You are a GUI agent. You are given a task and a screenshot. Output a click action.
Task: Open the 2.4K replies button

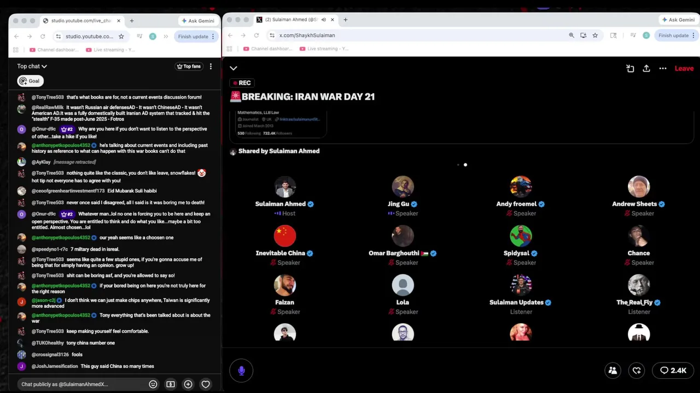pyautogui.click(x=673, y=371)
